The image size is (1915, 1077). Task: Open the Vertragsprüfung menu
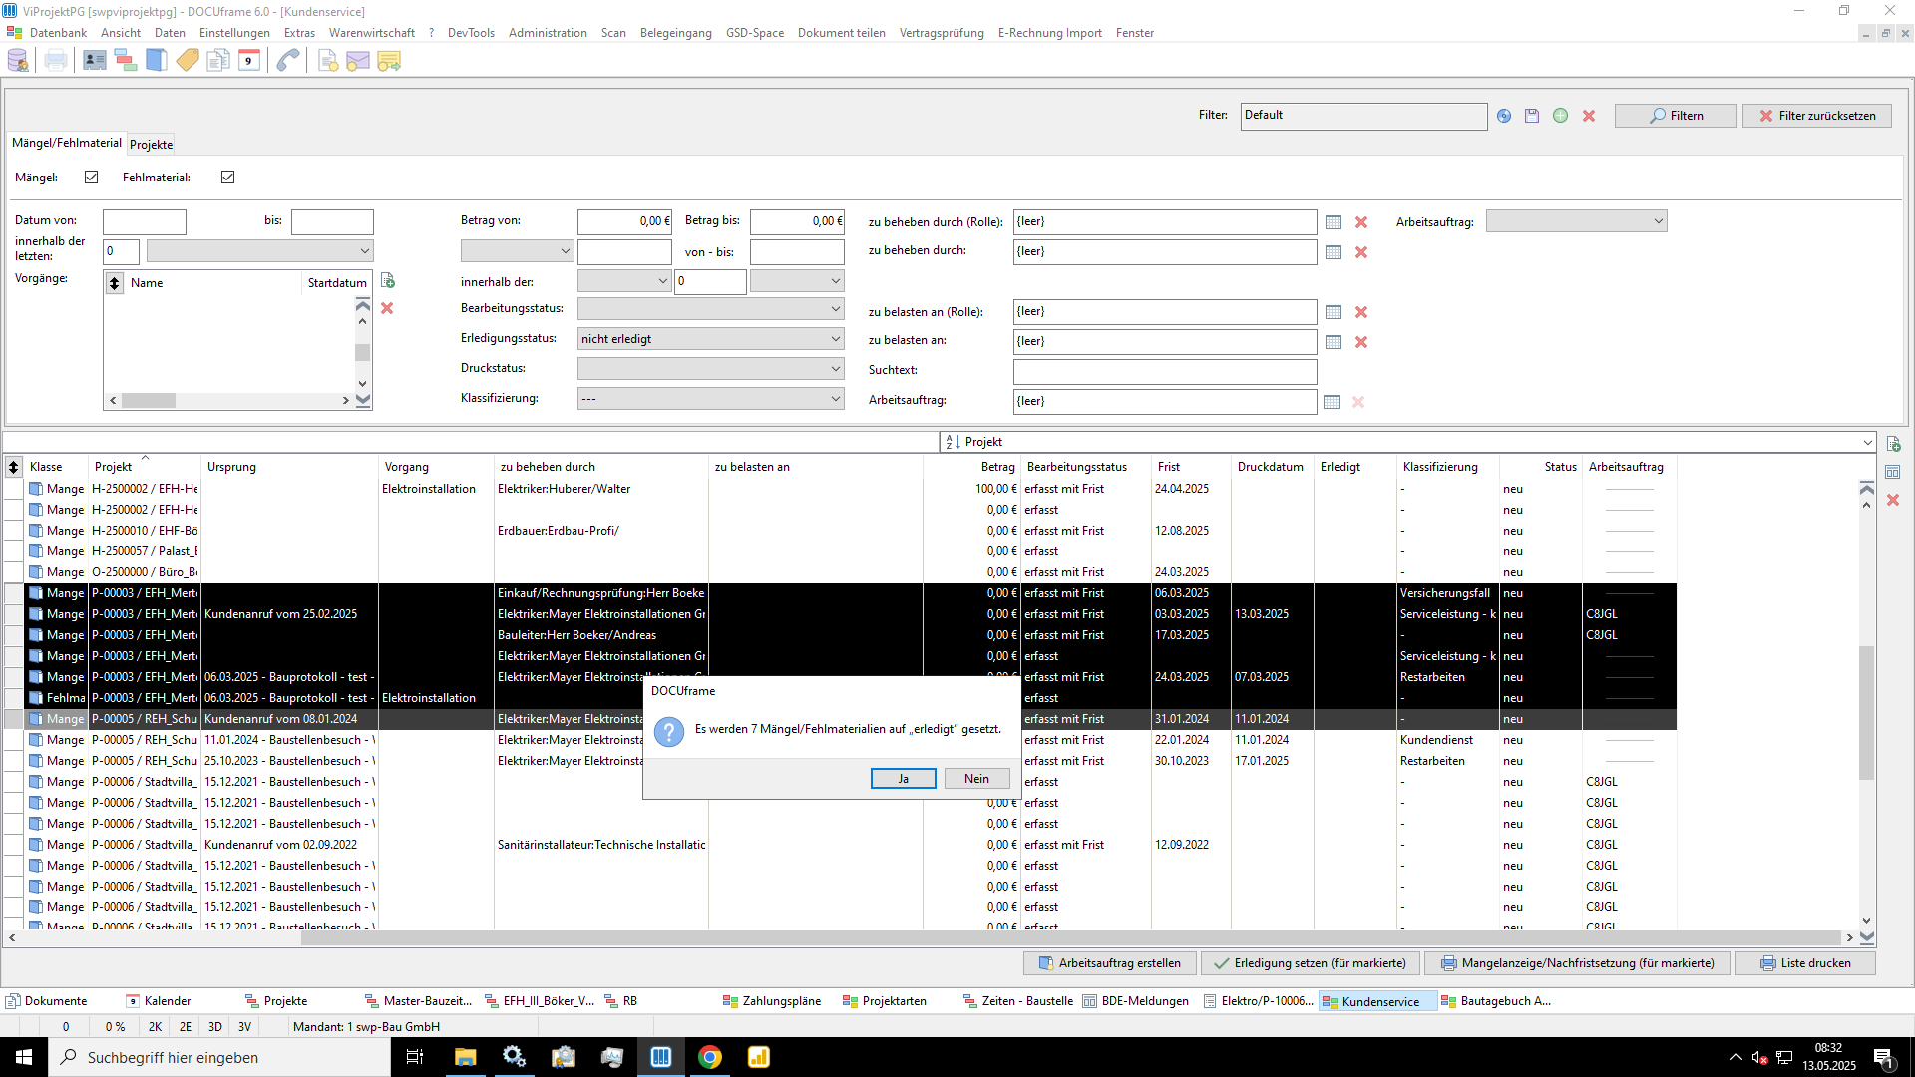pos(942,33)
